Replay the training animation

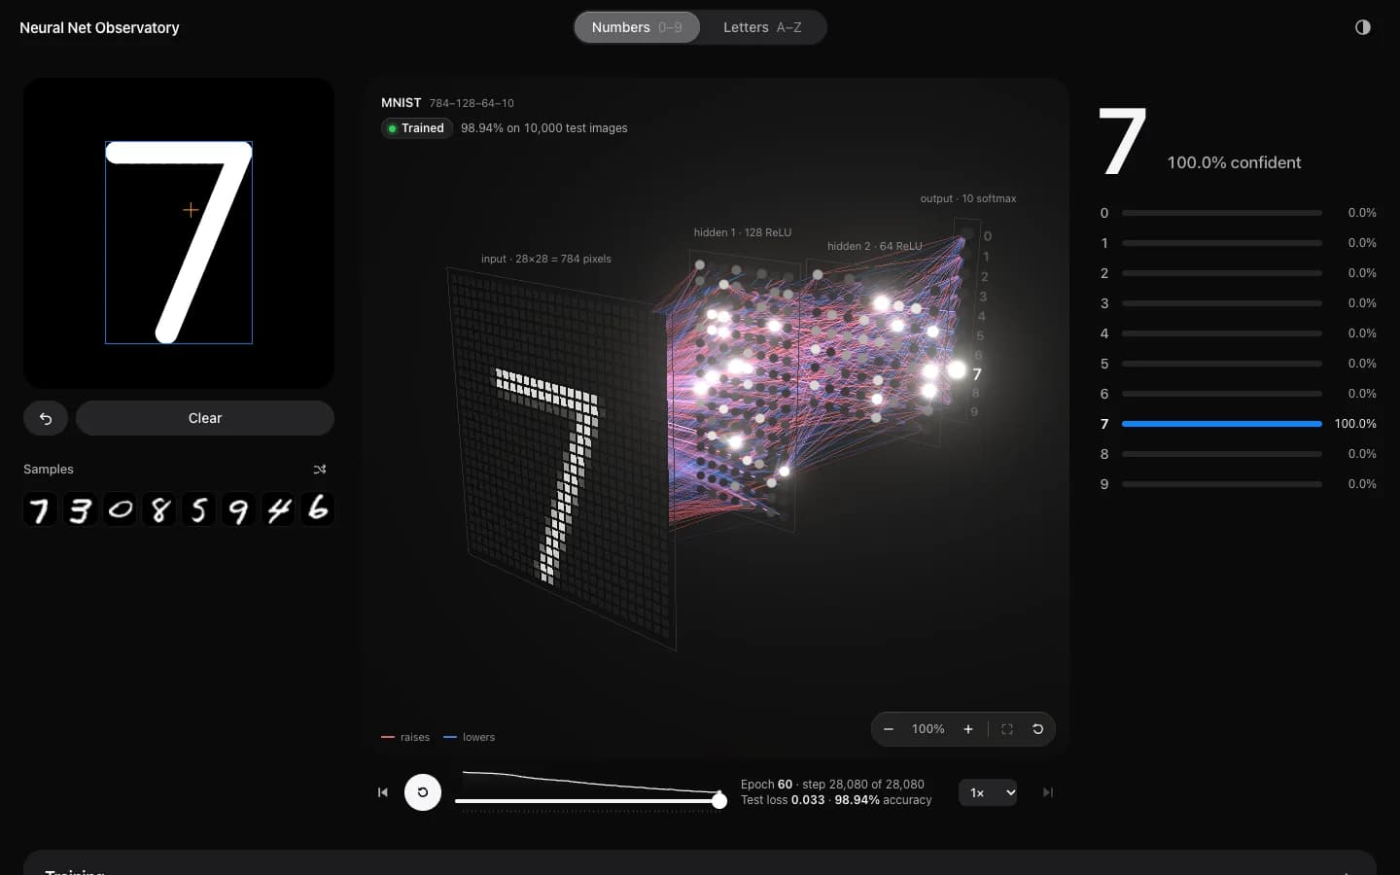click(x=423, y=792)
